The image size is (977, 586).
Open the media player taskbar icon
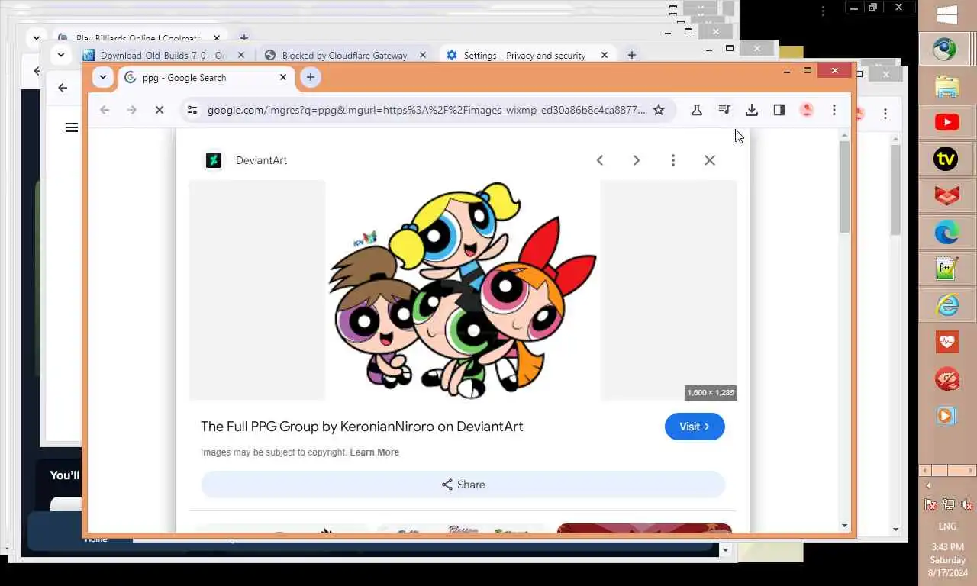[x=947, y=415]
